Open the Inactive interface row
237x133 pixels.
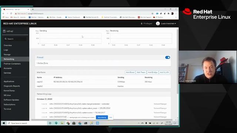click(x=103, y=86)
